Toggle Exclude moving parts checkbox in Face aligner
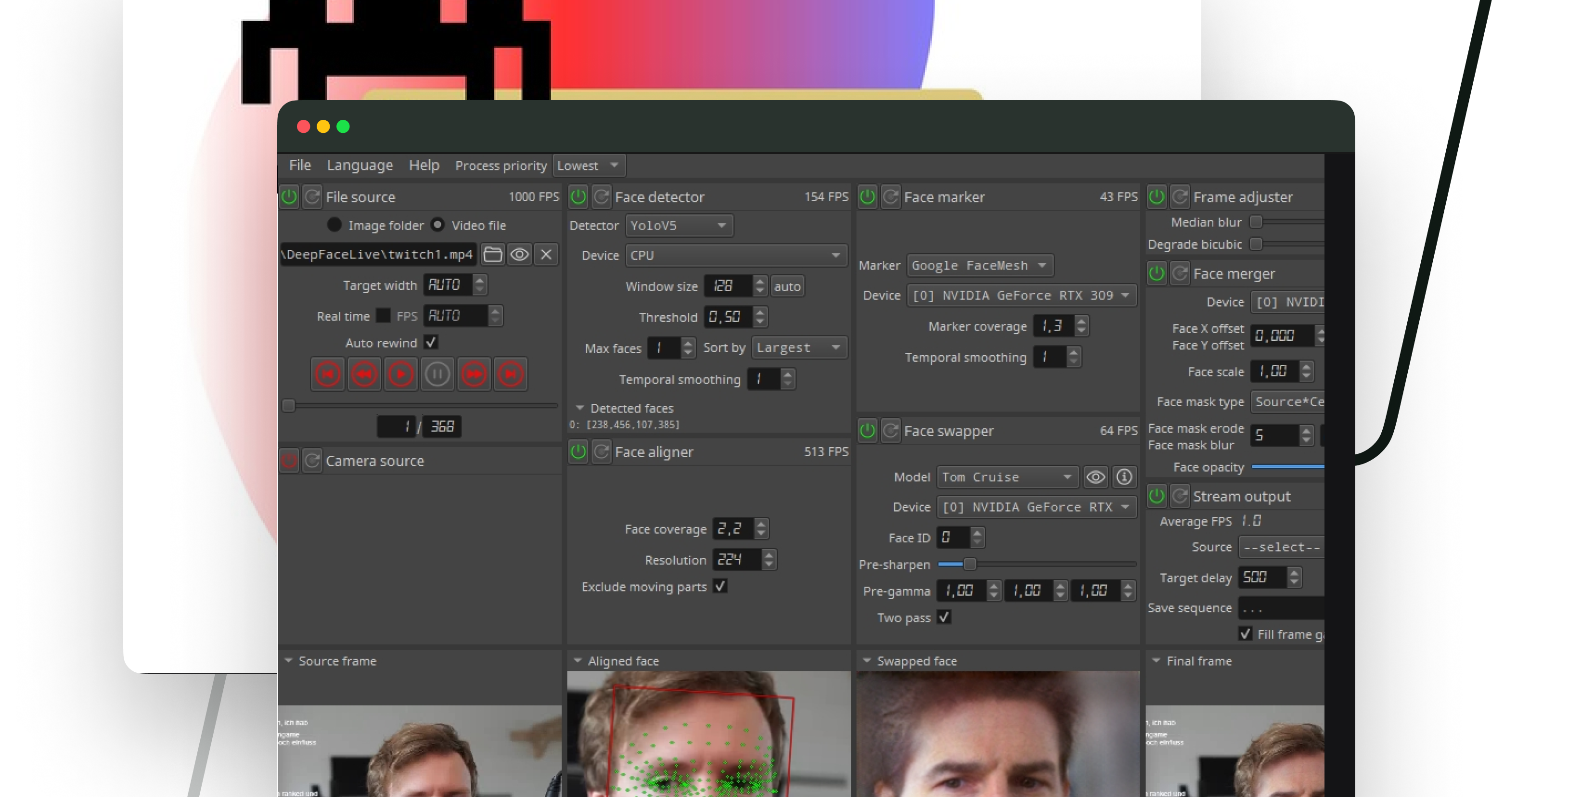The image size is (1594, 797). click(721, 587)
